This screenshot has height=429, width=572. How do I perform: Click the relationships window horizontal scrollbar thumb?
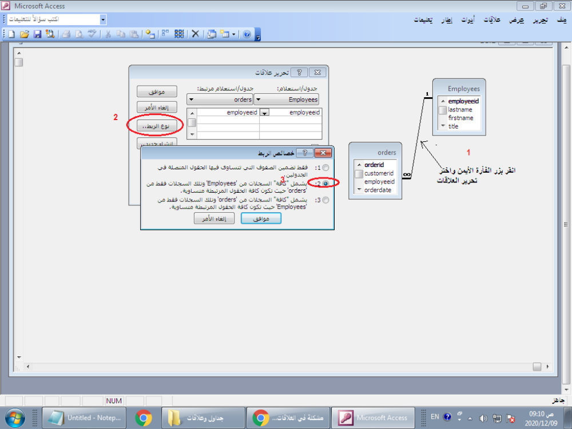tap(537, 367)
